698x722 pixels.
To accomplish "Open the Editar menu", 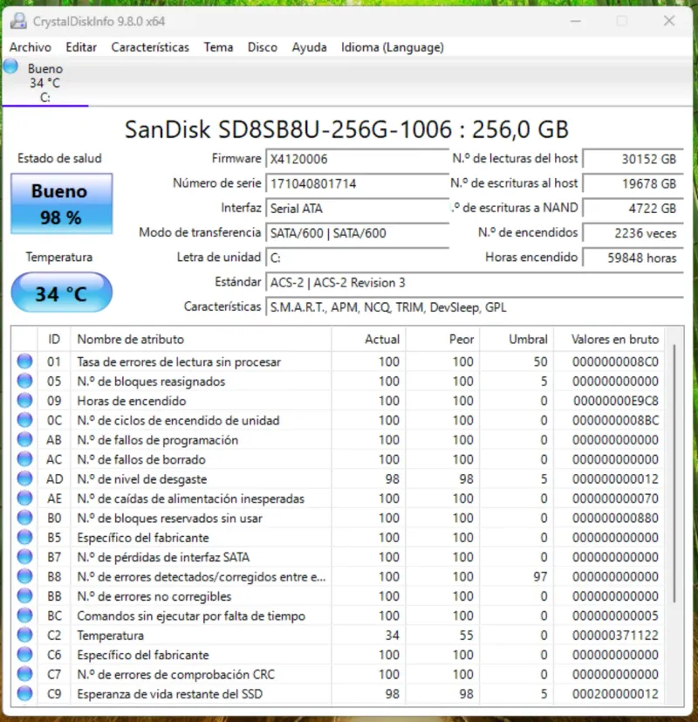I will pos(81,47).
